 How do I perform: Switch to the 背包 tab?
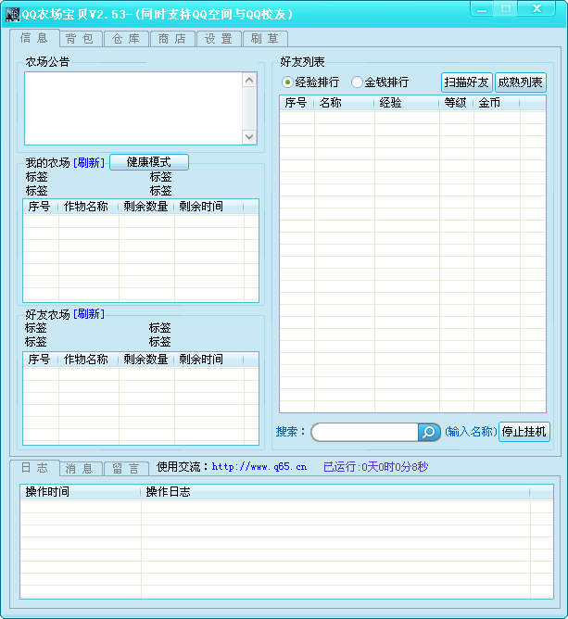point(80,39)
